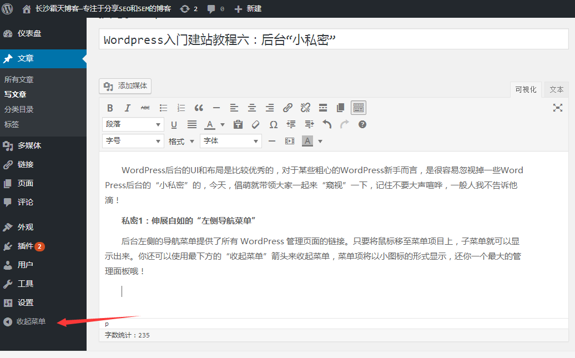575x358 pixels.
Task: Insert media embed film icon
Action: (x=290, y=141)
